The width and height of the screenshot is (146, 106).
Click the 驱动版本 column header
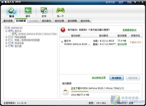pos(104,36)
